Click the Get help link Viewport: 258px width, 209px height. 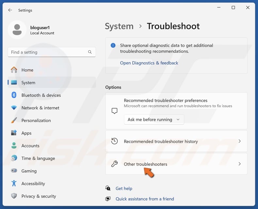coord(124,188)
